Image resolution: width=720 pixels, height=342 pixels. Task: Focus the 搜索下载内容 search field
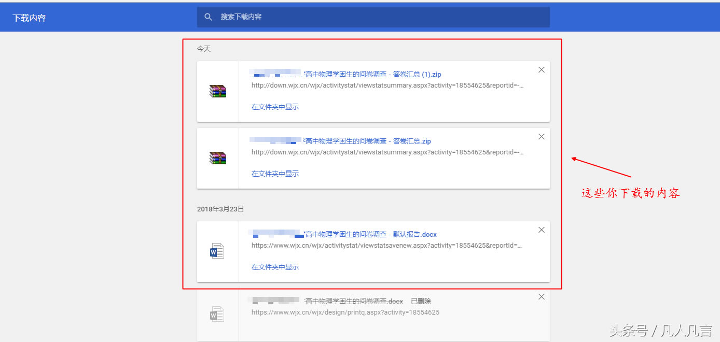[373, 17]
